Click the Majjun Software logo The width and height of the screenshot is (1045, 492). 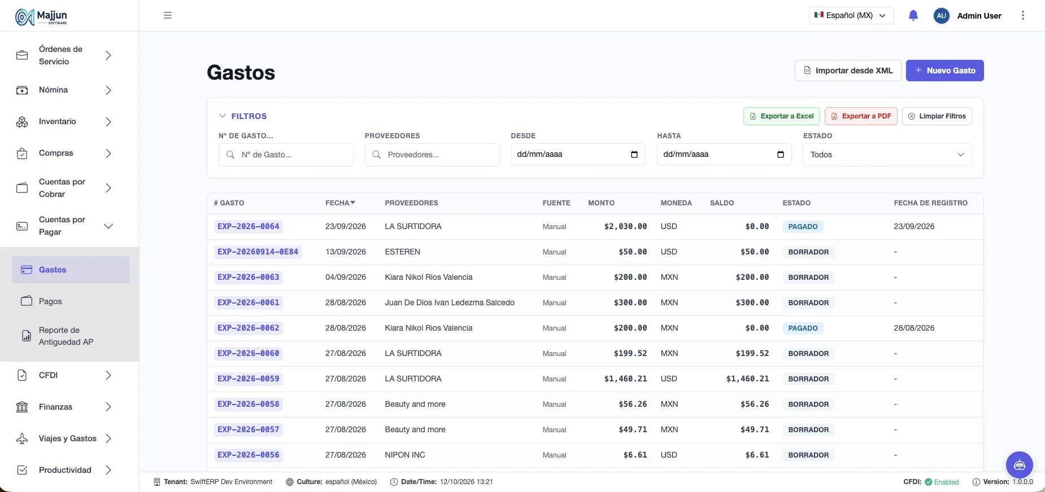coord(41,17)
